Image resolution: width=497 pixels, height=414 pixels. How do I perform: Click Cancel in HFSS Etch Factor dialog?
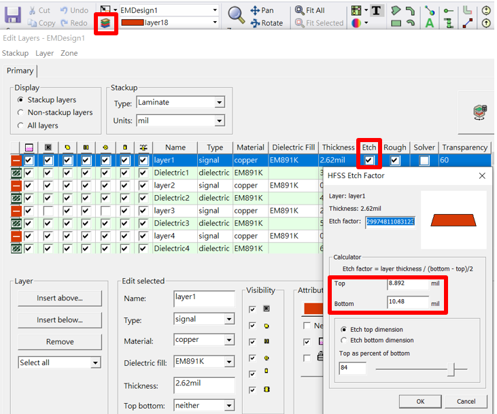(x=466, y=402)
